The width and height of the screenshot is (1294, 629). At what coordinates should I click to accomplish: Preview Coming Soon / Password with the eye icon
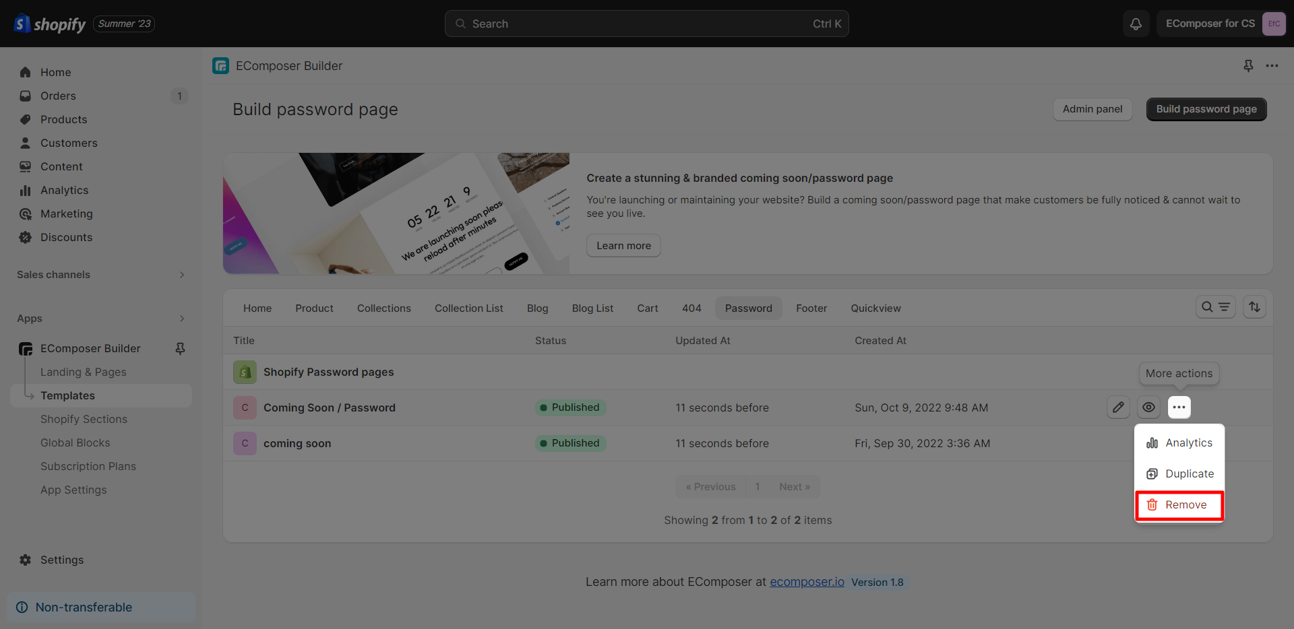coord(1148,407)
